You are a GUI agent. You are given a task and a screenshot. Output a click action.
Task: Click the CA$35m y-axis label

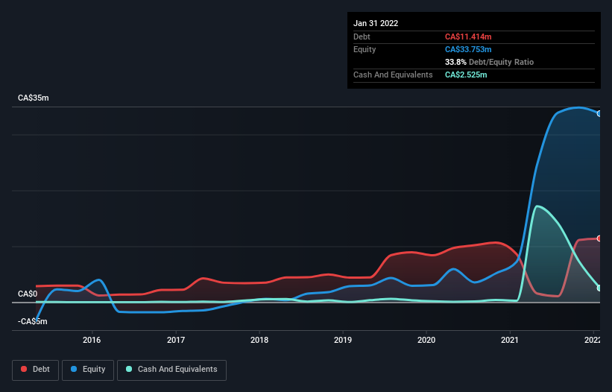click(34, 98)
